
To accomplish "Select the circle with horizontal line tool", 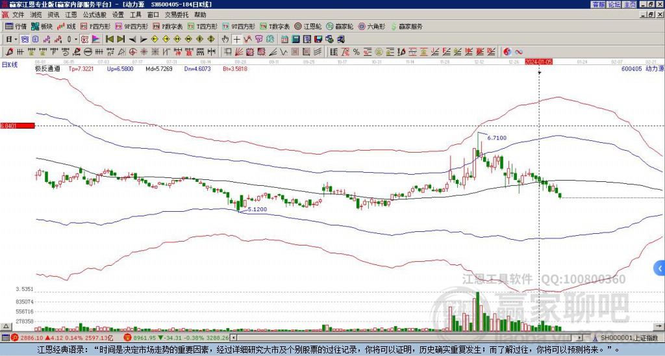I will pos(88,52).
